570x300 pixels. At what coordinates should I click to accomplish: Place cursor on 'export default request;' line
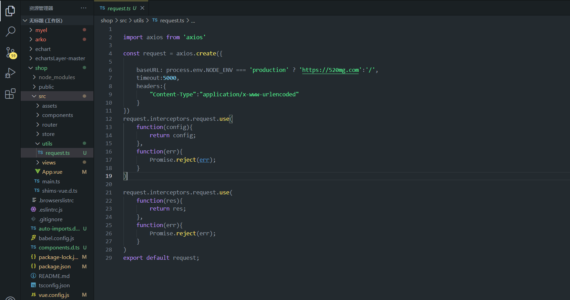pos(161,258)
